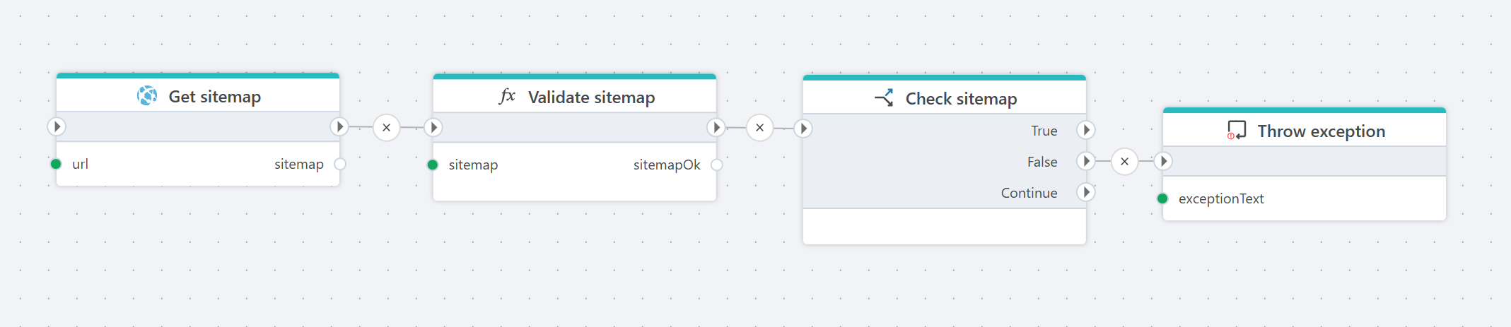
Task: Remove link between Get sitemap and Validate sitemap
Action: (386, 128)
